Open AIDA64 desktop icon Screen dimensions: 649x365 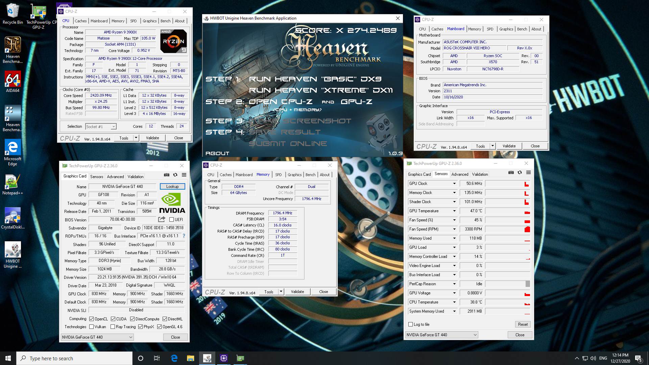(x=13, y=81)
